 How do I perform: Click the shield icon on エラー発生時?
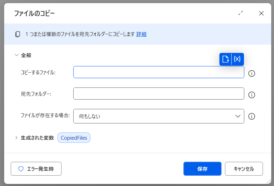click(21, 169)
